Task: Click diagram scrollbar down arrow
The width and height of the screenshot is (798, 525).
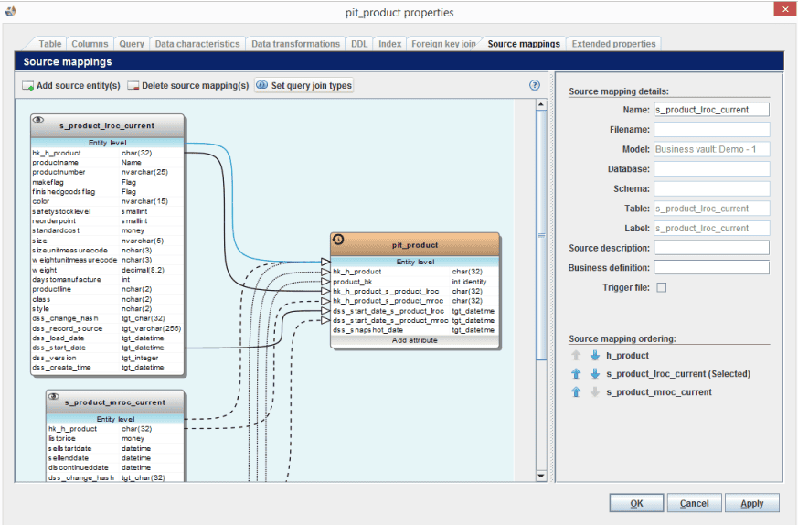Action: click(x=540, y=476)
